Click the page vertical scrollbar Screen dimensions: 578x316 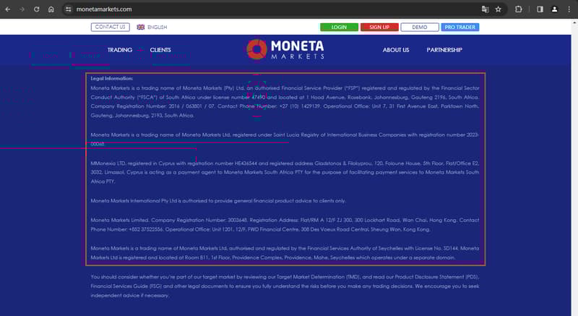point(574,167)
